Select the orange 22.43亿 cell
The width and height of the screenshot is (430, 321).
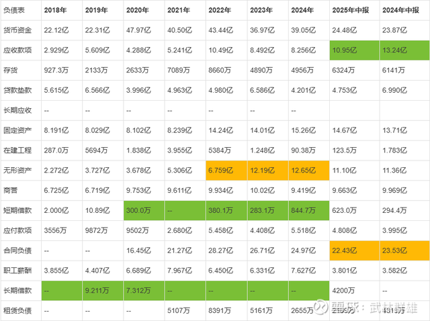(x=353, y=250)
